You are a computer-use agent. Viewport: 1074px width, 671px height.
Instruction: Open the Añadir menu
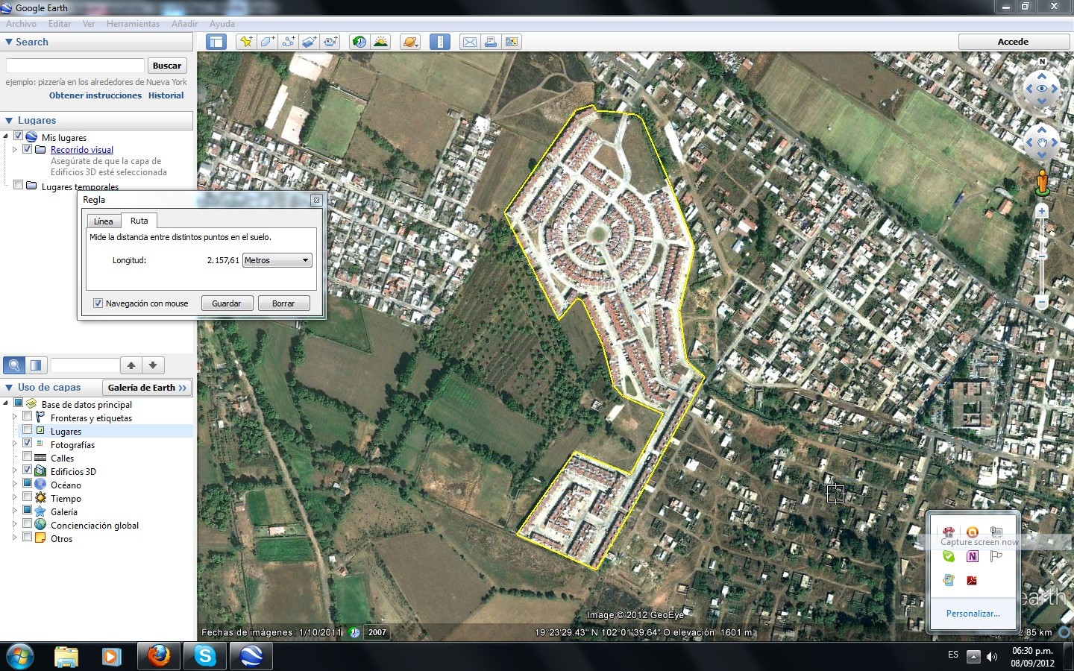pyautogui.click(x=184, y=24)
